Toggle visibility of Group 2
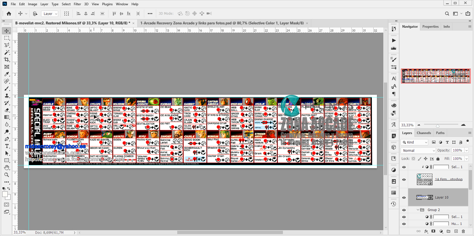The height and width of the screenshot is (236, 474). (404, 210)
